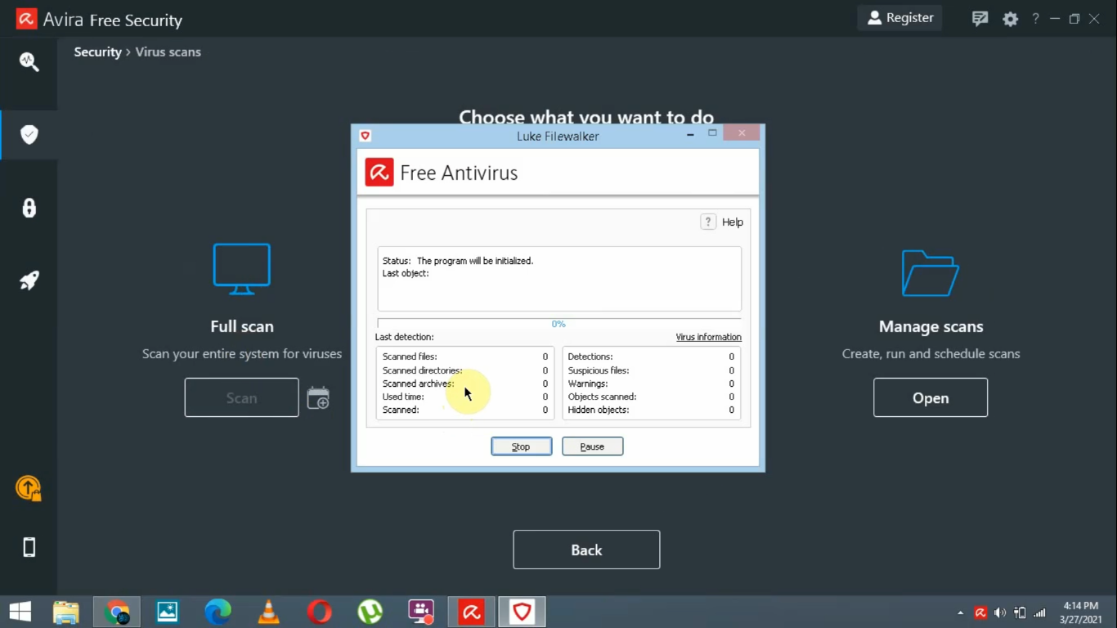Screen dimensions: 1117x628
Task: Open Chrome from the taskbar
Action: (117, 612)
